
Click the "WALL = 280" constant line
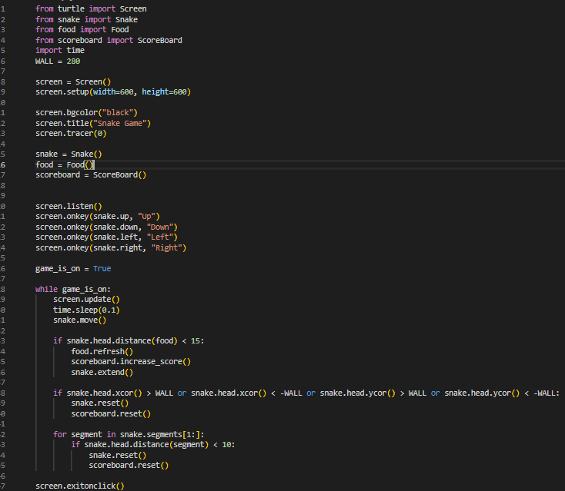coord(58,61)
